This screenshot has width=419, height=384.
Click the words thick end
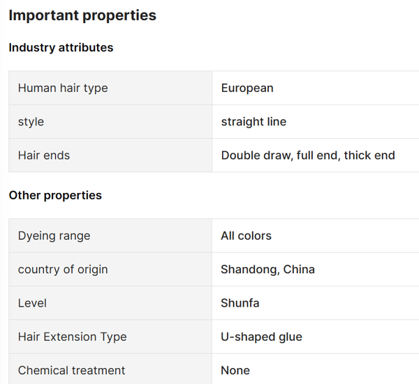point(369,155)
